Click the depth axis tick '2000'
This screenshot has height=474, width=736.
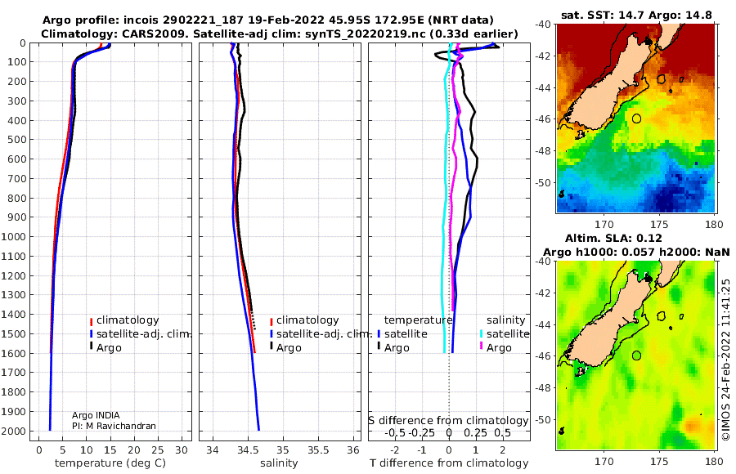click(x=15, y=431)
